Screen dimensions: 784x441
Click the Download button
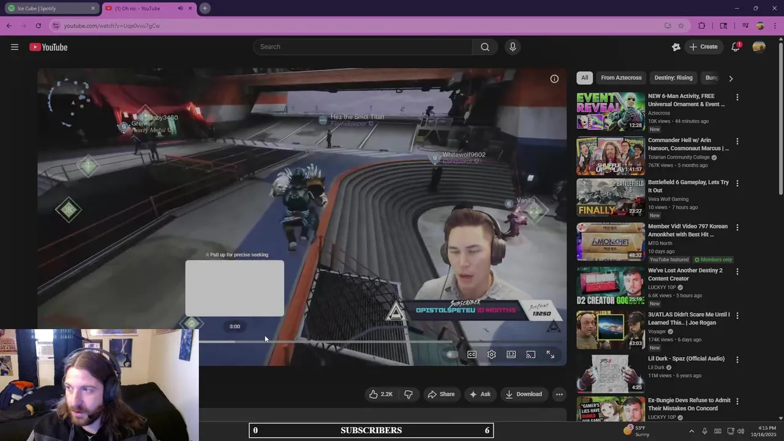coord(524,394)
